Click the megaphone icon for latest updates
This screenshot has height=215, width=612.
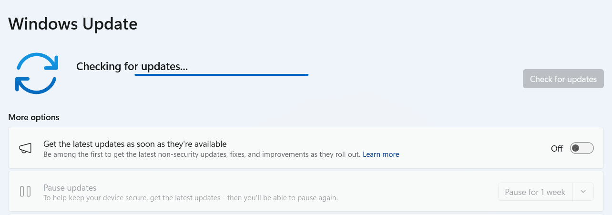pyautogui.click(x=25, y=148)
